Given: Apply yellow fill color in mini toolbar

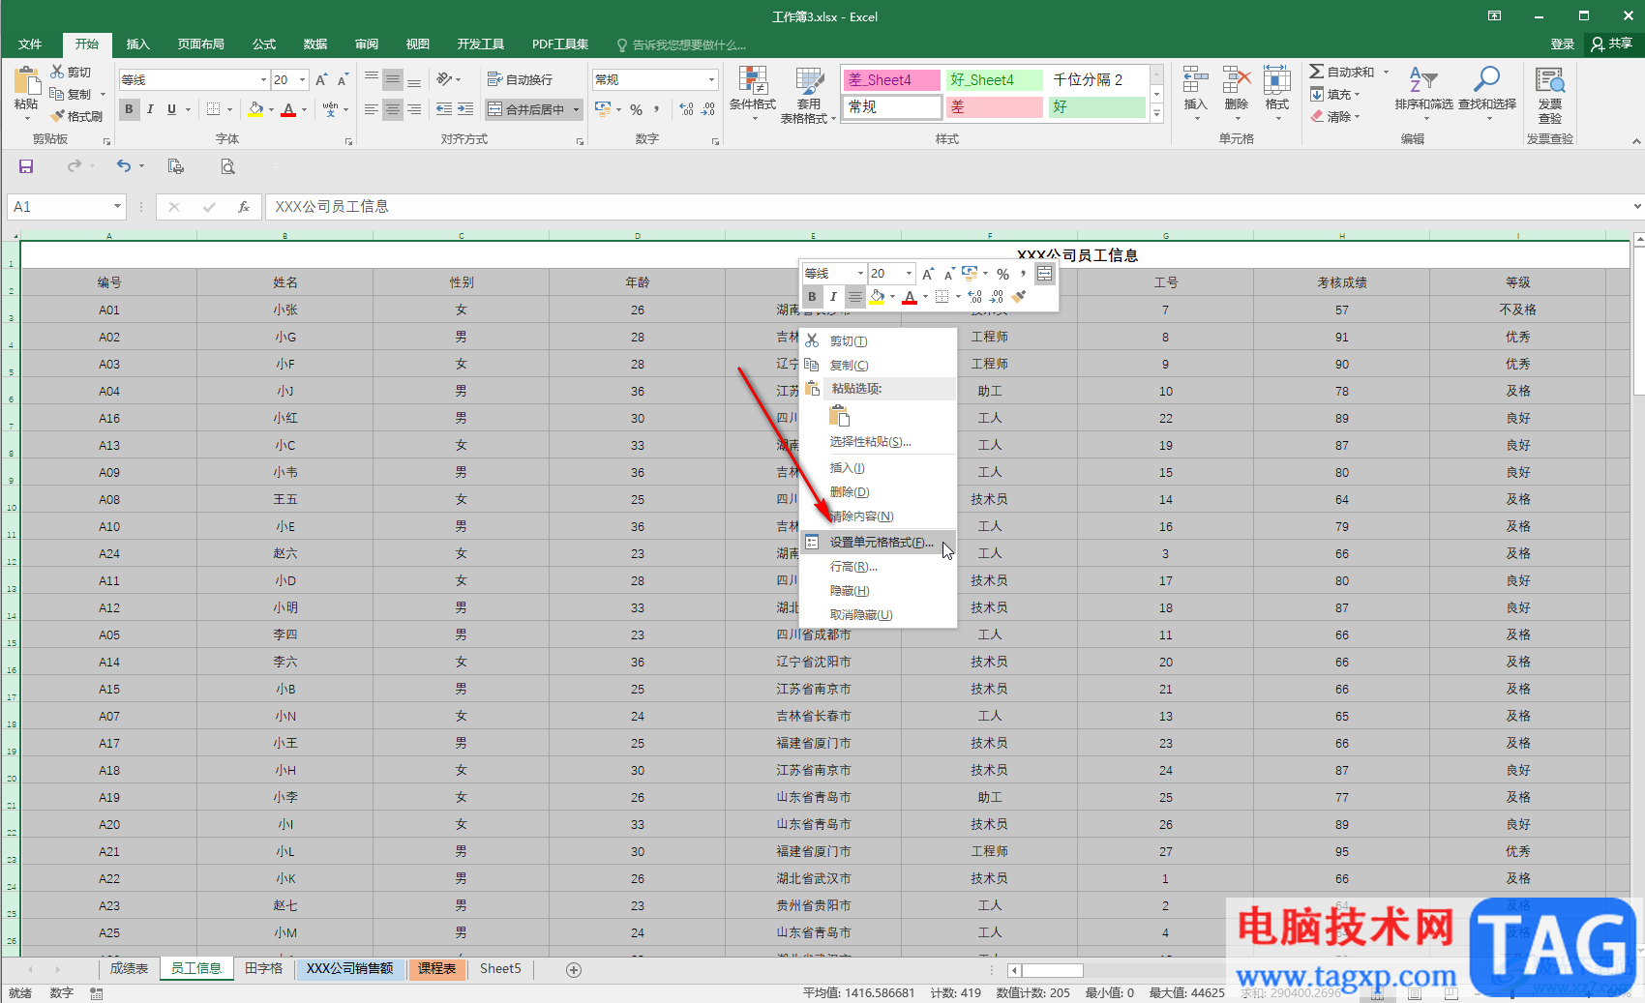Looking at the screenshot, I should coord(877,297).
